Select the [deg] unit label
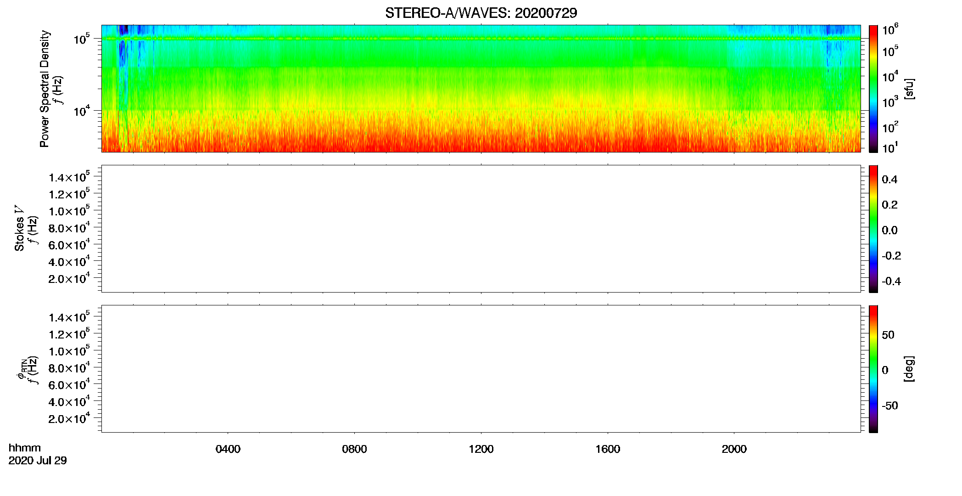 point(909,369)
